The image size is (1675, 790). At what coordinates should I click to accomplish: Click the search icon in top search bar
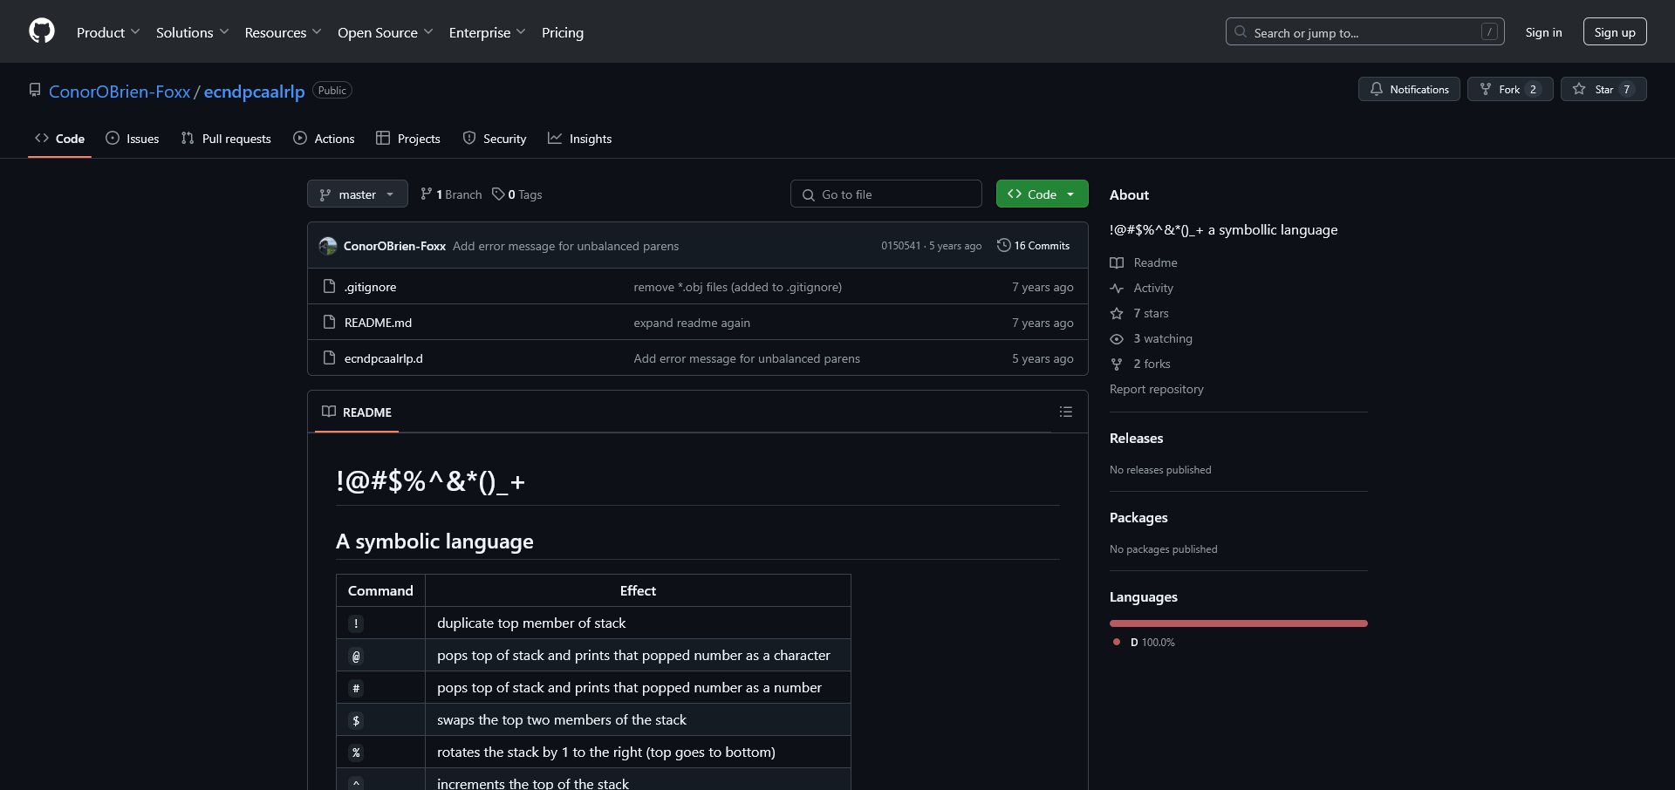click(x=1241, y=31)
